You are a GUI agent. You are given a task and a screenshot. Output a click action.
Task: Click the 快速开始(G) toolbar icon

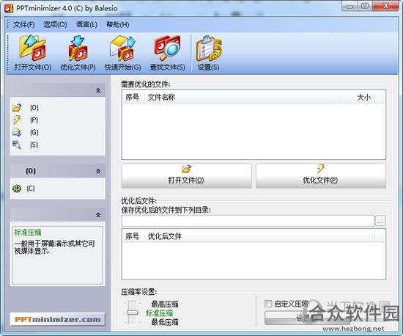point(122,53)
